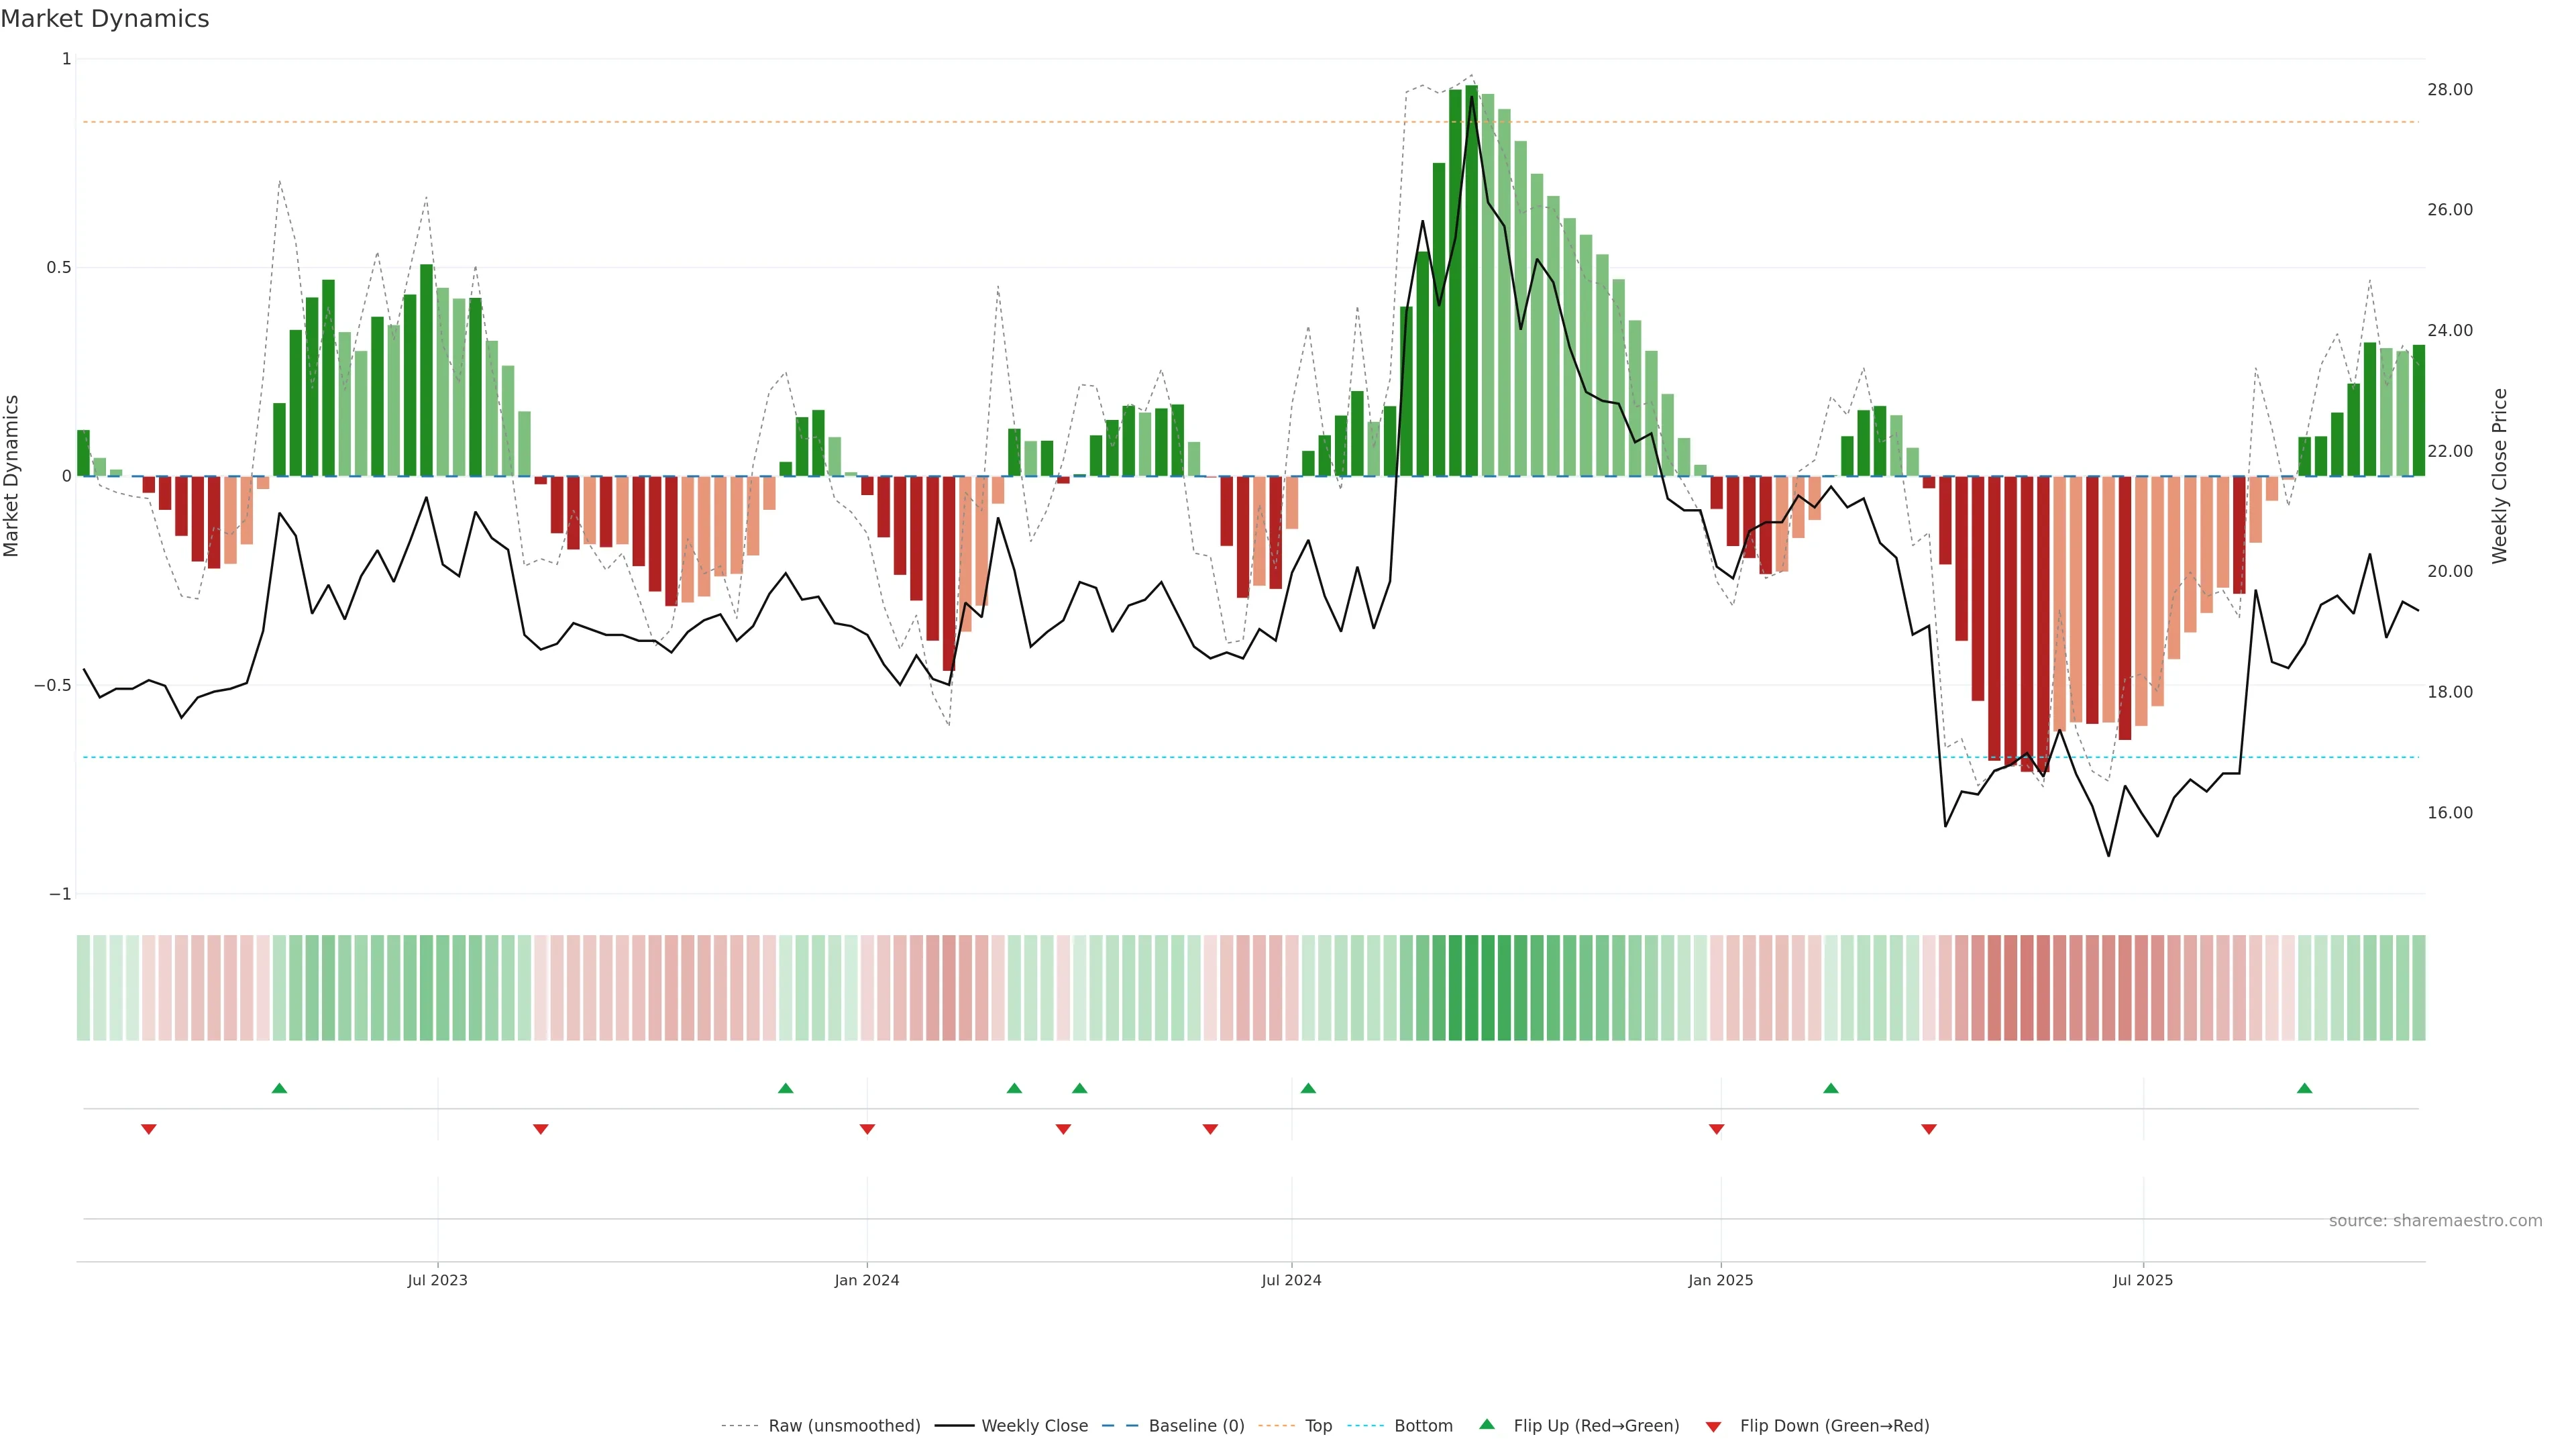This screenshot has width=2576, height=1449.
Task: Click the last green flip-up marker near Sep 2025
Action: 2304,1088
